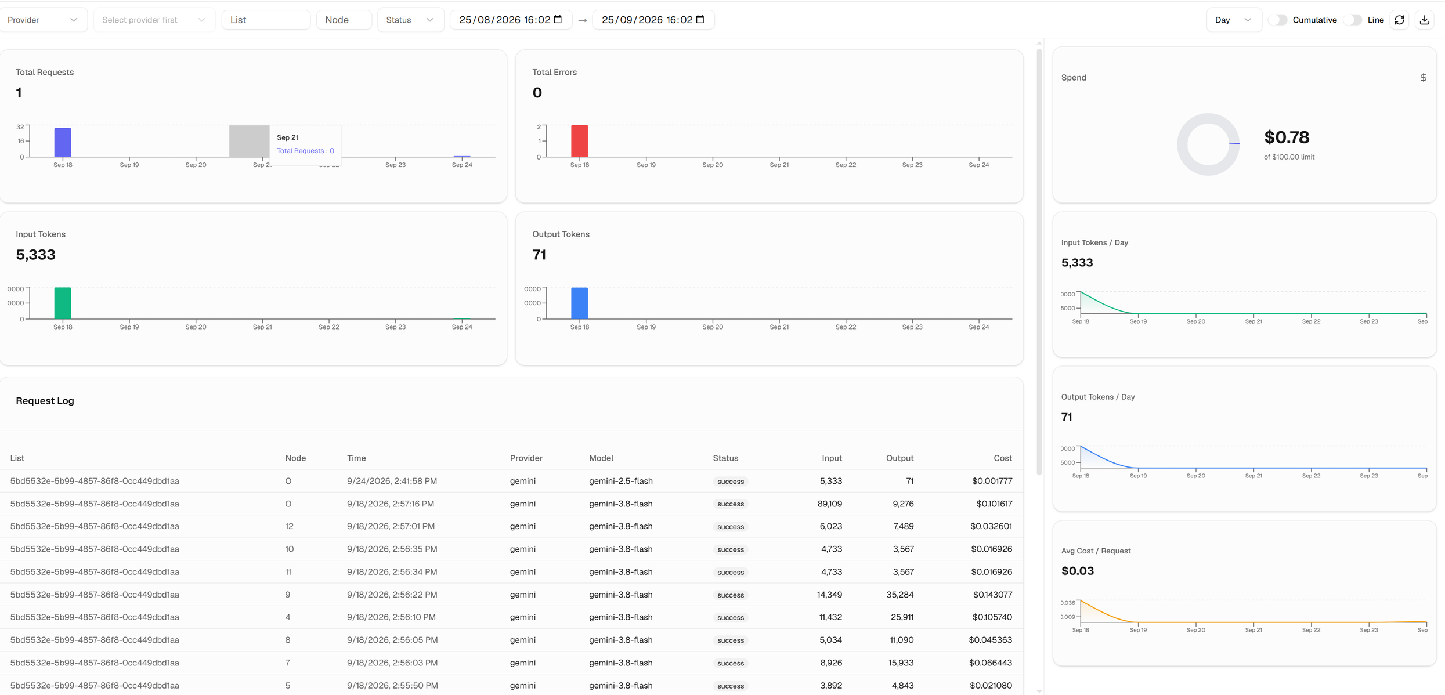
Task: Click the Time column header
Action: tap(356, 458)
